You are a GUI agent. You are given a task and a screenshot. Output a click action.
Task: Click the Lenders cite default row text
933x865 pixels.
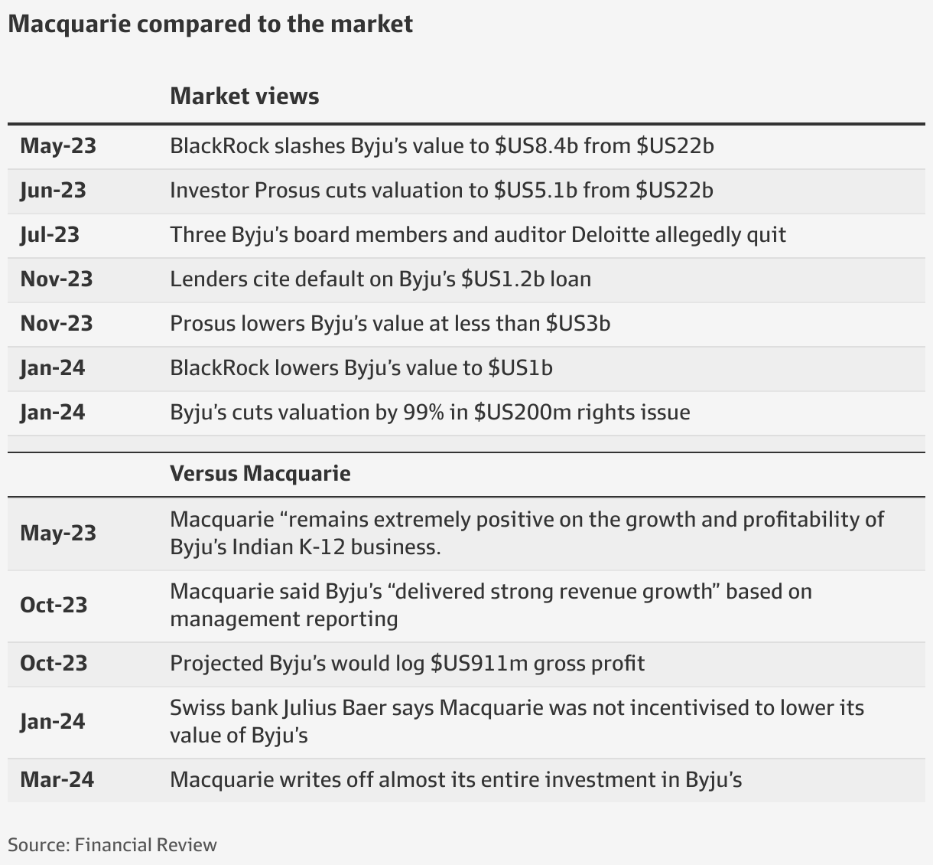[380, 279]
